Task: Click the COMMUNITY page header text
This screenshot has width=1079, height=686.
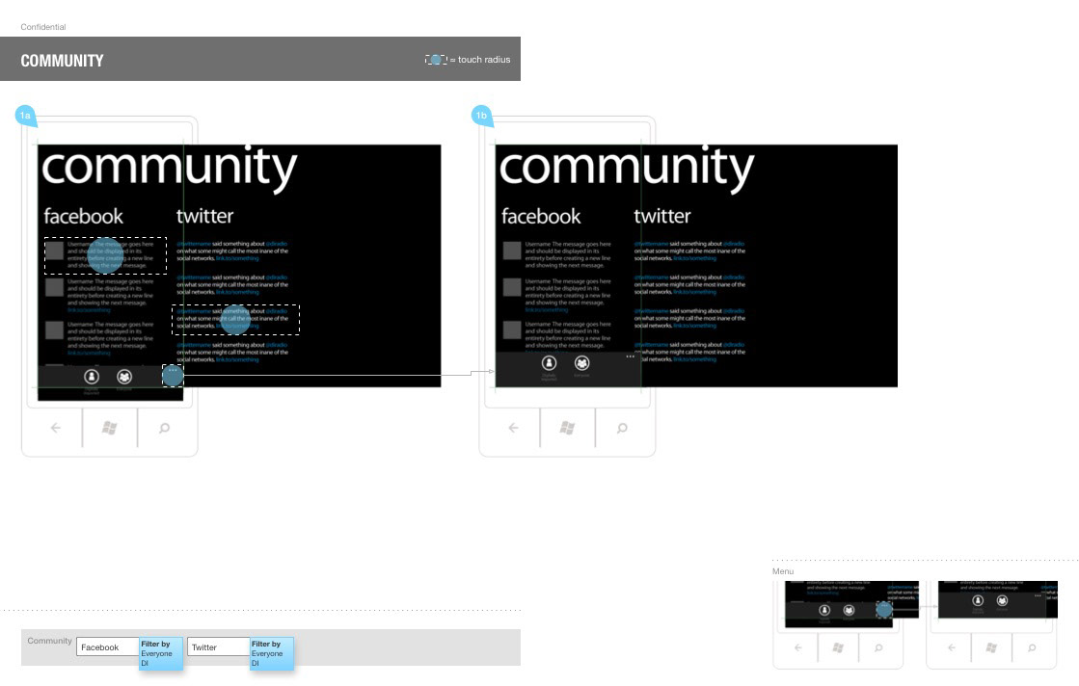Action: 62,61
